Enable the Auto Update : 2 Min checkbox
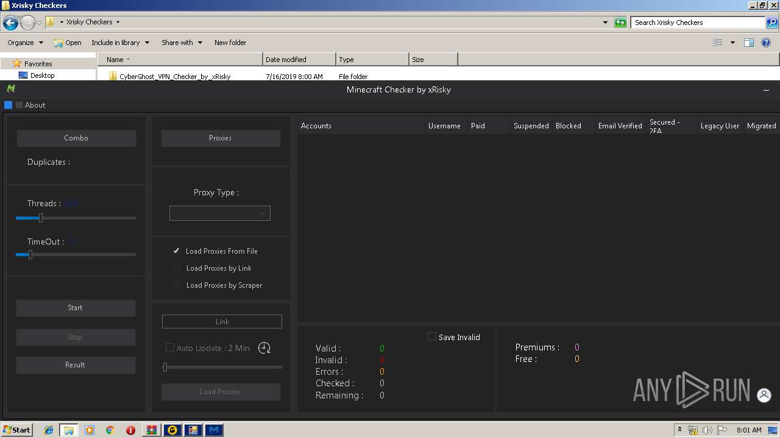780x438 pixels. click(170, 348)
